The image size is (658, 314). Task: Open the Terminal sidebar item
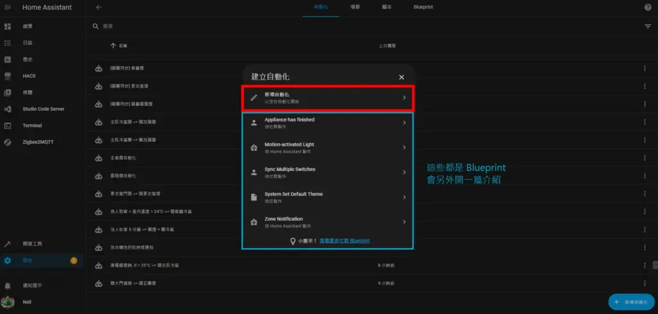pyautogui.click(x=32, y=126)
